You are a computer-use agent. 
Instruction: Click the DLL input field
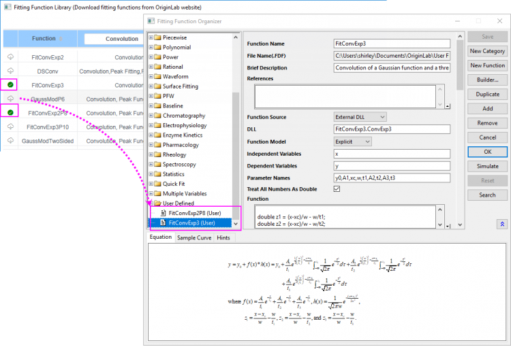coord(392,129)
